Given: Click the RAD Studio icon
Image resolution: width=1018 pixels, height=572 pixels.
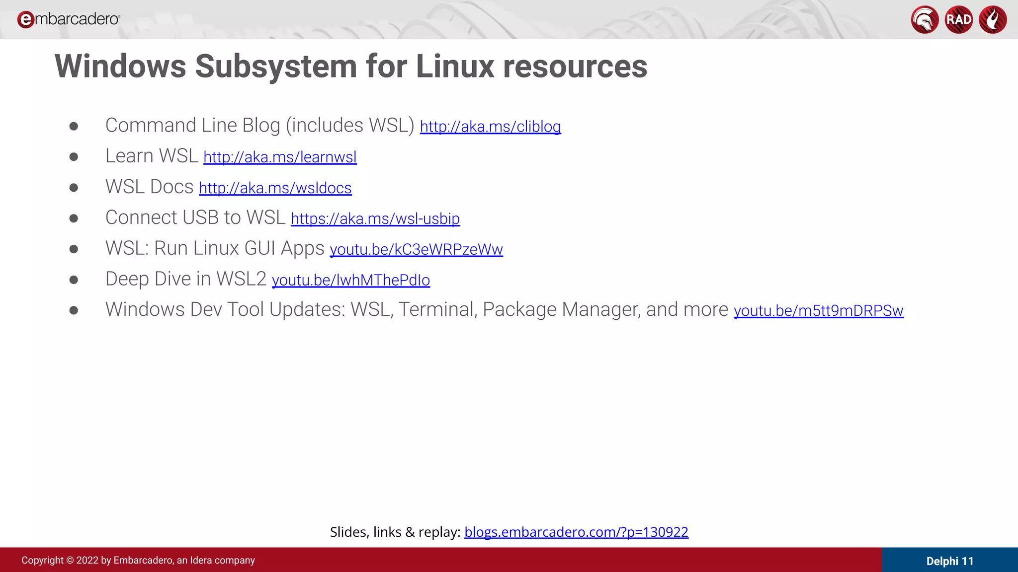Looking at the screenshot, I should tap(958, 19).
